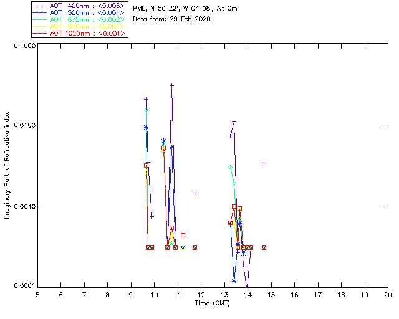Click the Imaginary Part of Refractive index label
399x319 pixels.
(x=7, y=165)
